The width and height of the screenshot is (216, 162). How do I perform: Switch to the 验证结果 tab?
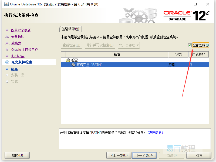[70, 29]
